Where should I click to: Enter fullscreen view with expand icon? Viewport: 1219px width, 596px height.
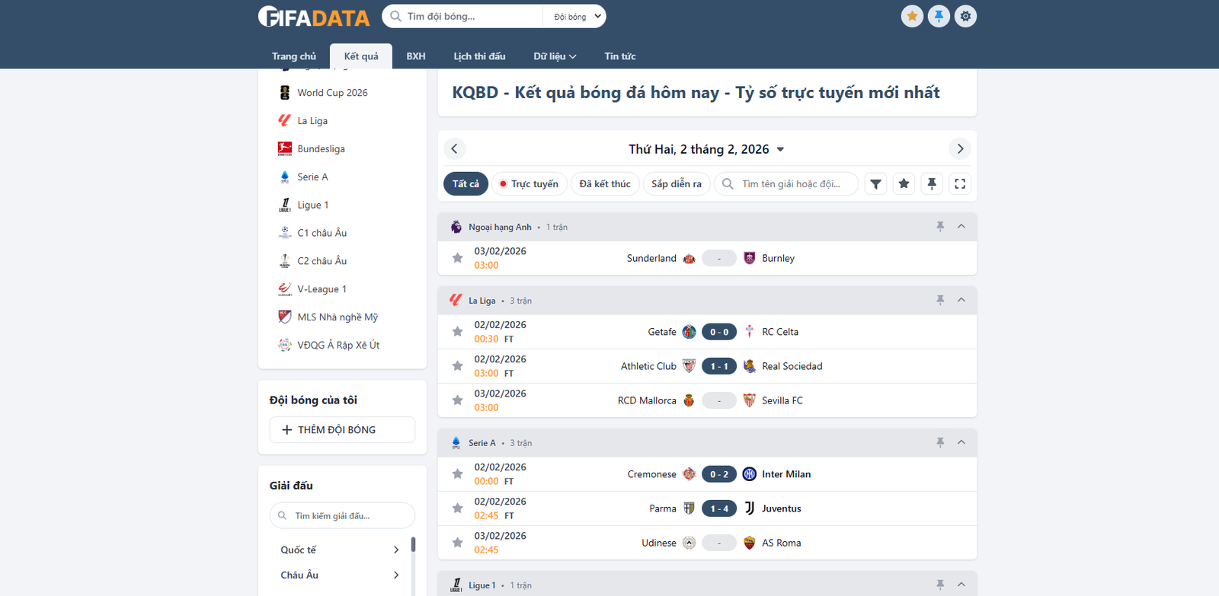[960, 183]
